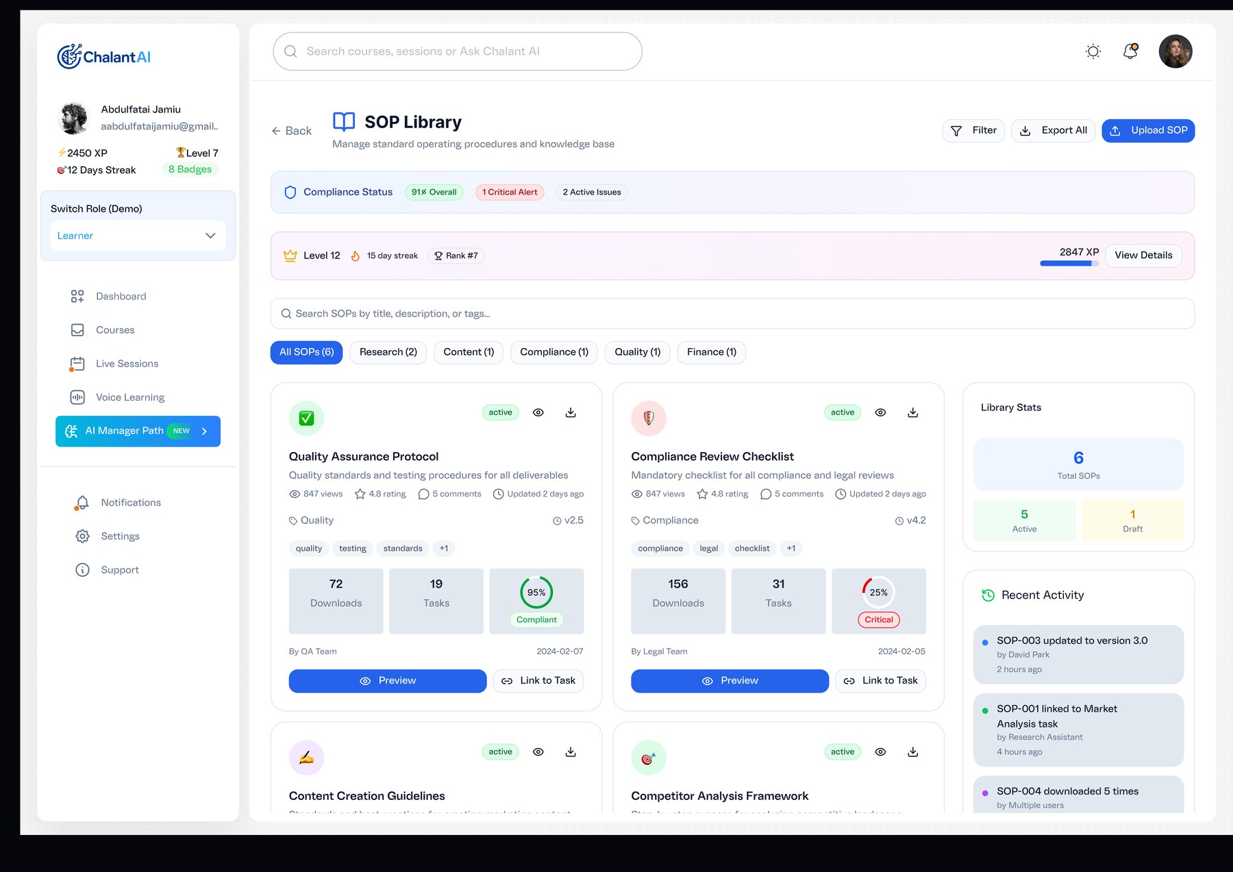Screen dimensions: 1233x872
Task: Select the Finance (1) tab
Action: (x=712, y=352)
